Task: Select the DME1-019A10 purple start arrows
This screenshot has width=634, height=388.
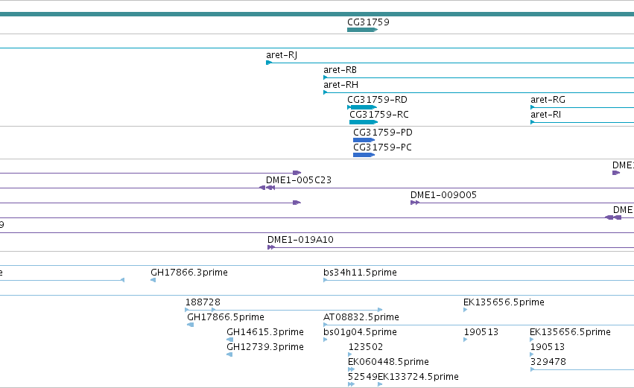Action: pyautogui.click(x=271, y=247)
